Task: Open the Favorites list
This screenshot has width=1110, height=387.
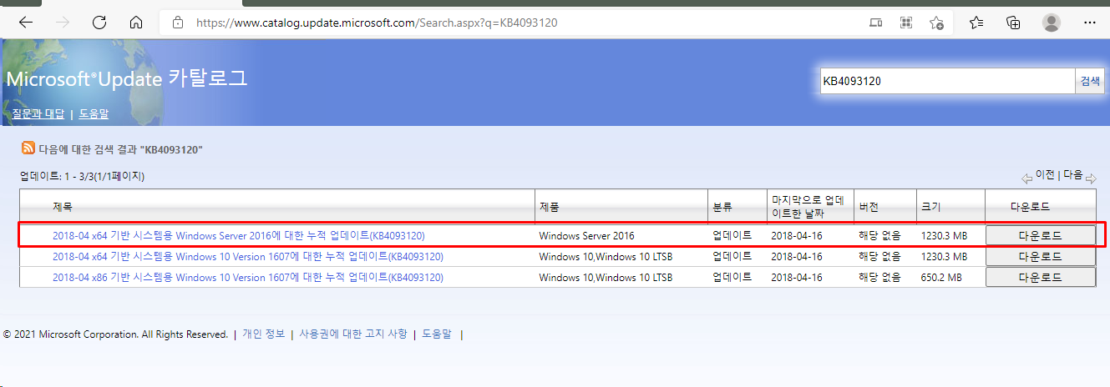Action: (976, 23)
